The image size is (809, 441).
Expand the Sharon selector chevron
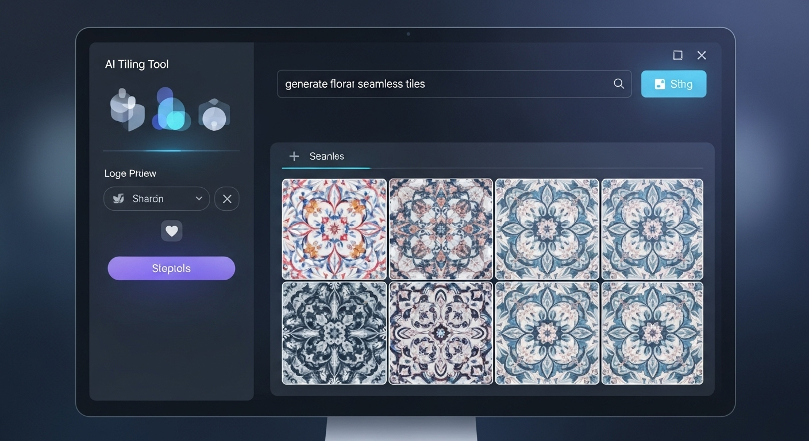[x=199, y=198]
